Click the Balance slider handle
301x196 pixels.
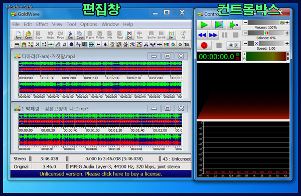(266, 33)
